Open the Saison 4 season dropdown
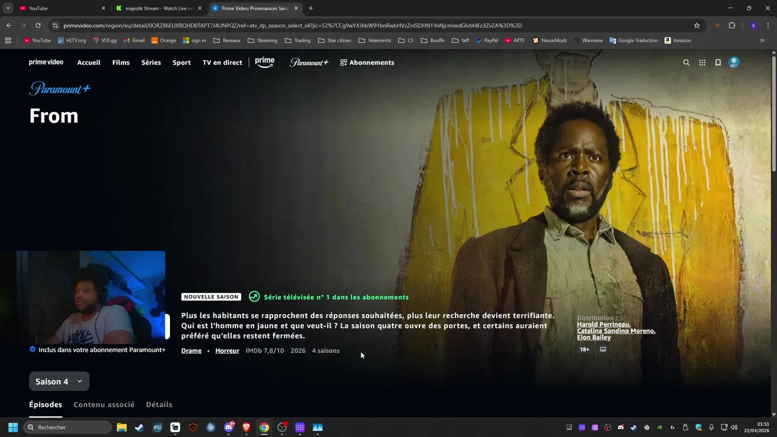Screen dimensions: 777x437 (x=59, y=382)
